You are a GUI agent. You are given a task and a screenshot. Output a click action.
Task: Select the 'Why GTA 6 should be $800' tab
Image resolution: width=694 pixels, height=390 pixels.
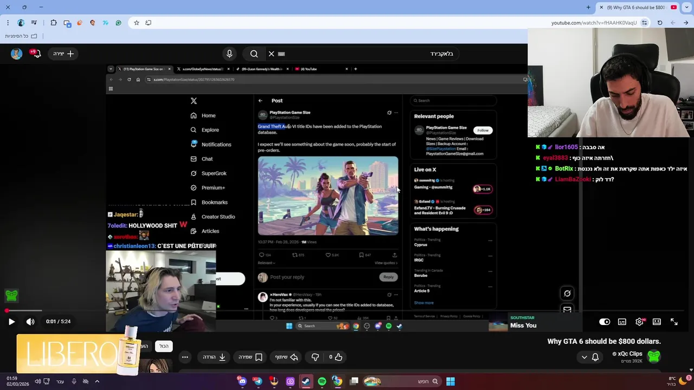(x=637, y=8)
